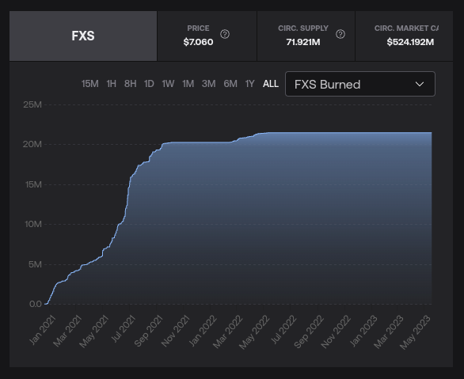Click the May 2022 x-axis label
Image resolution: width=464 pixels, height=379 pixels.
click(x=254, y=332)
